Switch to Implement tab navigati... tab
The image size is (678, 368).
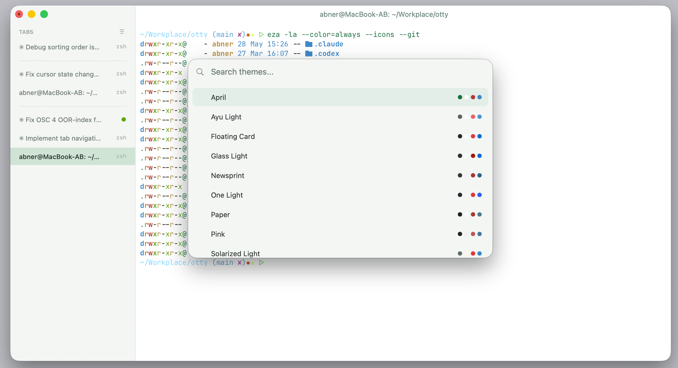coord(73,138)
